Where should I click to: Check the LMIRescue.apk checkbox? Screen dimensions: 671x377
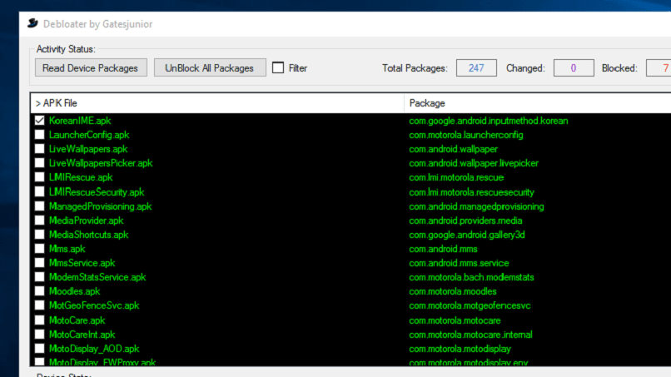coord(39,177)
